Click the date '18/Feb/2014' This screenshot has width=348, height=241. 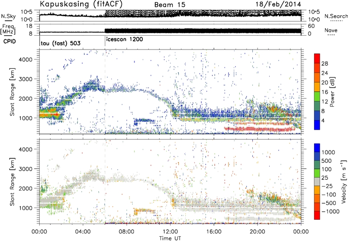278,4
